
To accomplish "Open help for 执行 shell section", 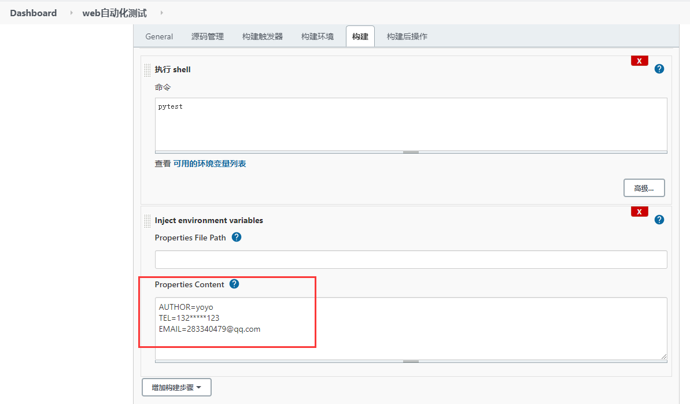I will click(x=659, y=68).
